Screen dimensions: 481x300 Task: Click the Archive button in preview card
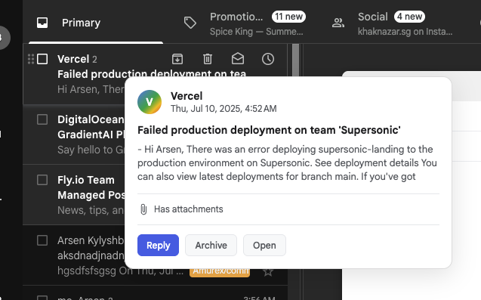(x=211, y=245)
